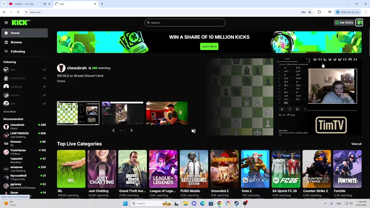Screen dimensions: 370x208
Task: Stop loading the page
Action: [x=18, y=12]
